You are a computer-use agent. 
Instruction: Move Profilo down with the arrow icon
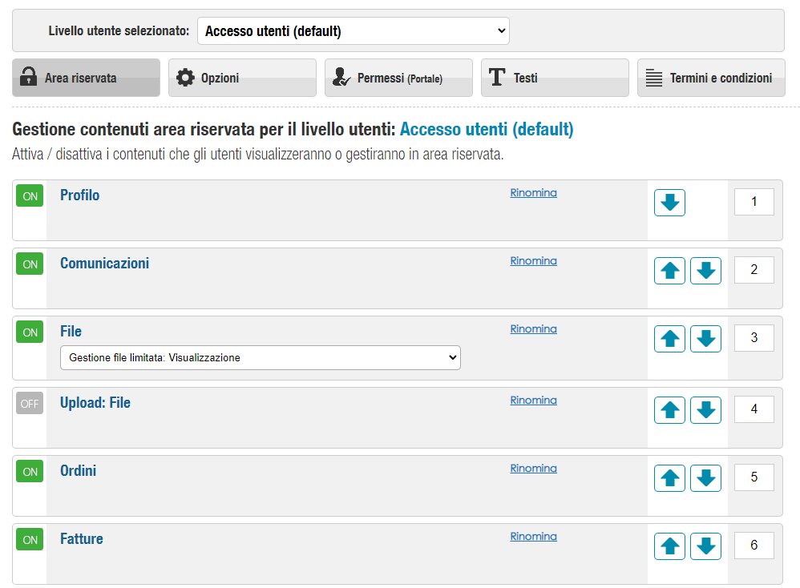click(x=669, y=203)
